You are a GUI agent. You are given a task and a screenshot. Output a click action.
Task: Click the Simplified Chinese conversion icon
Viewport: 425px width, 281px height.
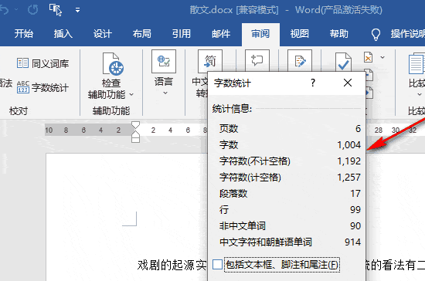(x=210, y=61)
